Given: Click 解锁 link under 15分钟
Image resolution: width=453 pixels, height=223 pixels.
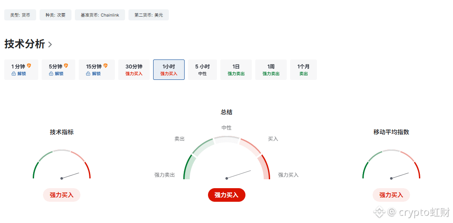Looking at the screenshot, I should point(97,74).
